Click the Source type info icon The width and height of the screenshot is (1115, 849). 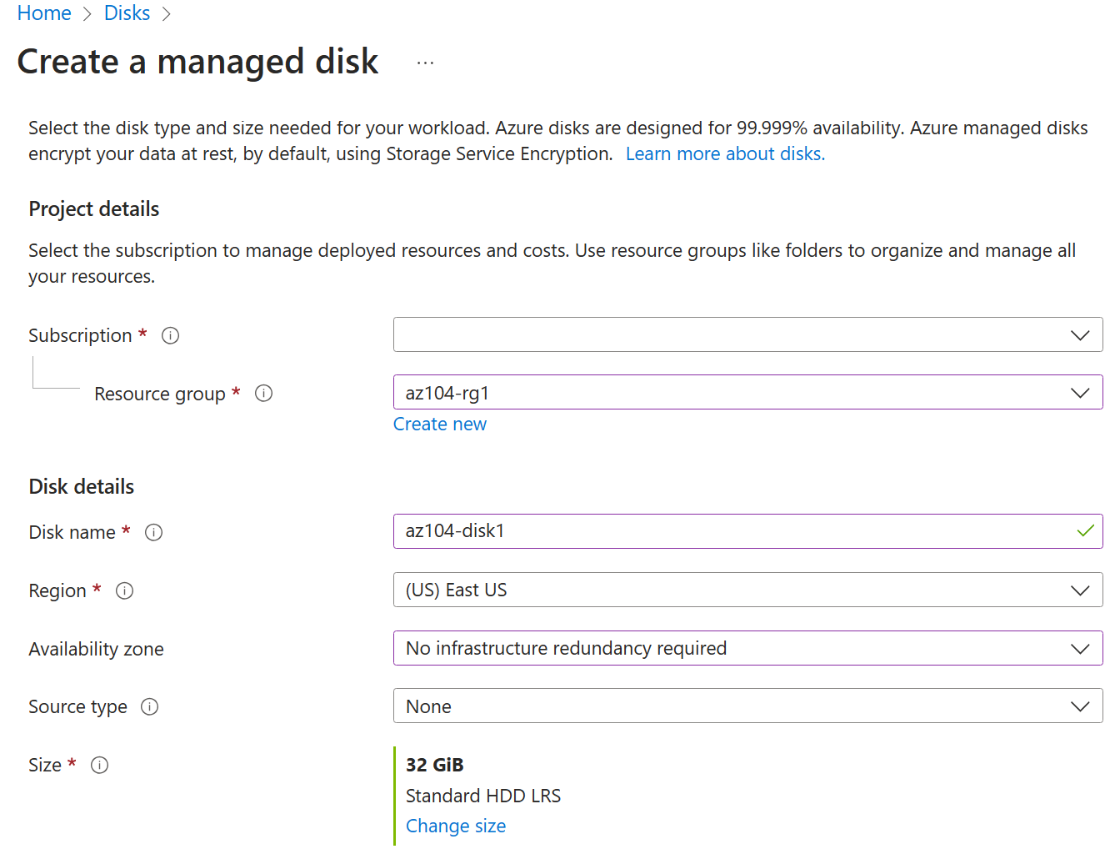[x=149, y=707]
